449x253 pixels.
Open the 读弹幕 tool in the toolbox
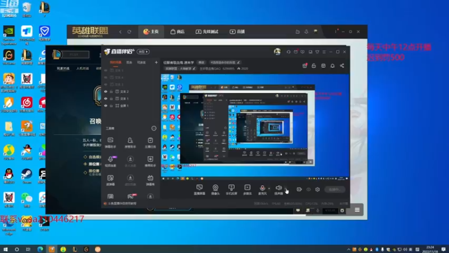tap(110, 180)
